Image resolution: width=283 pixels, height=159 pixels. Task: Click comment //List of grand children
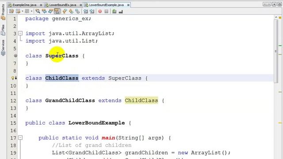(x=92, y=145)
